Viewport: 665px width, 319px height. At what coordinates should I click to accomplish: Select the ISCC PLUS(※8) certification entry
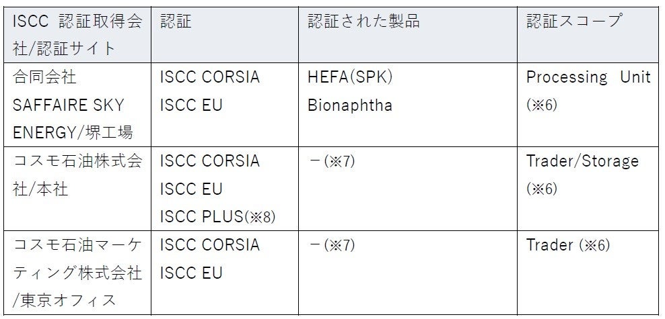(x=217, y=217)
